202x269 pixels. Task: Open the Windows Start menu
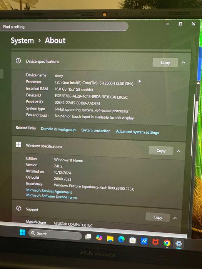tap(22, 232)
